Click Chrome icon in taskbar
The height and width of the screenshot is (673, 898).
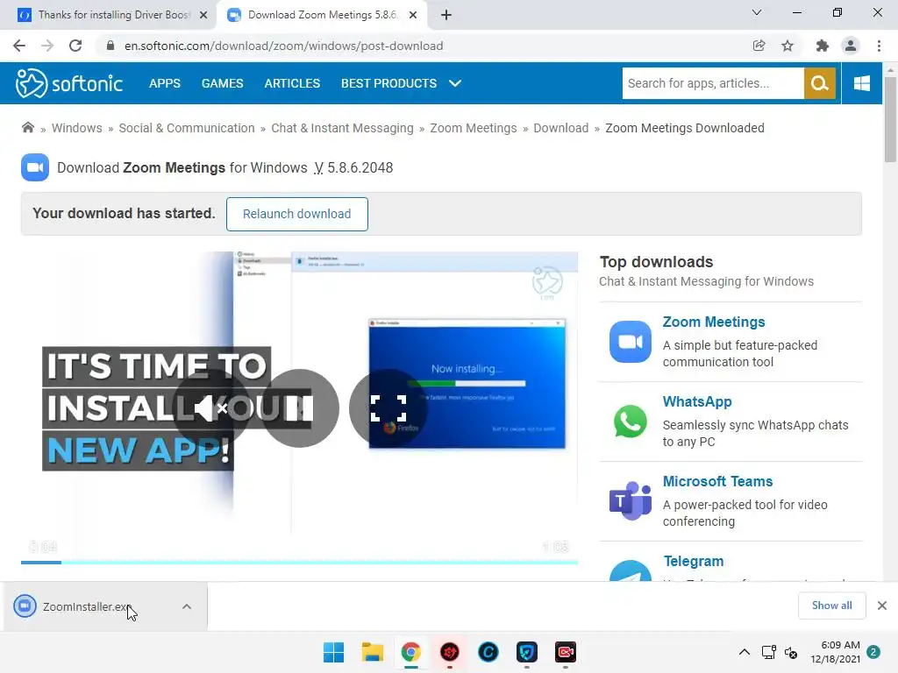(x=410, y=652)
